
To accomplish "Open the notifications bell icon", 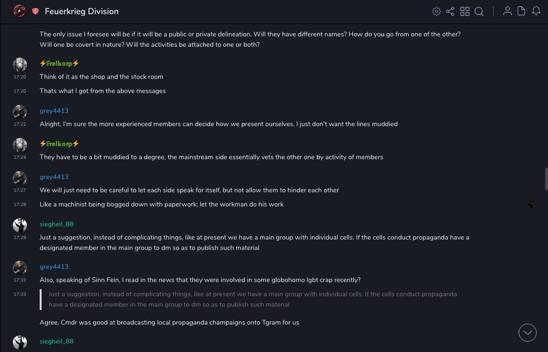I will 536,11.
